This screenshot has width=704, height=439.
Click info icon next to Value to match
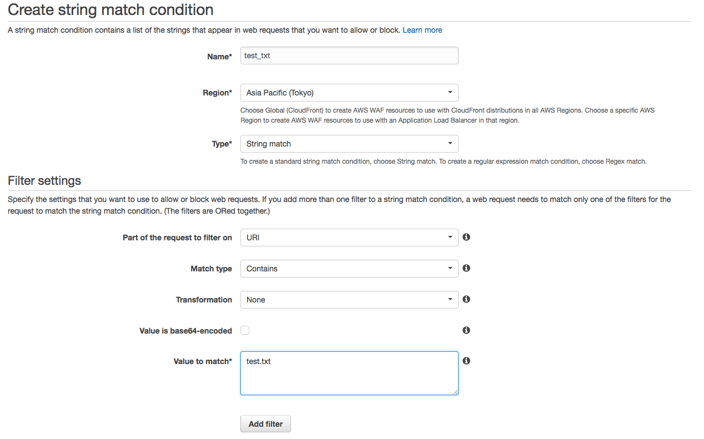(466, 361)
